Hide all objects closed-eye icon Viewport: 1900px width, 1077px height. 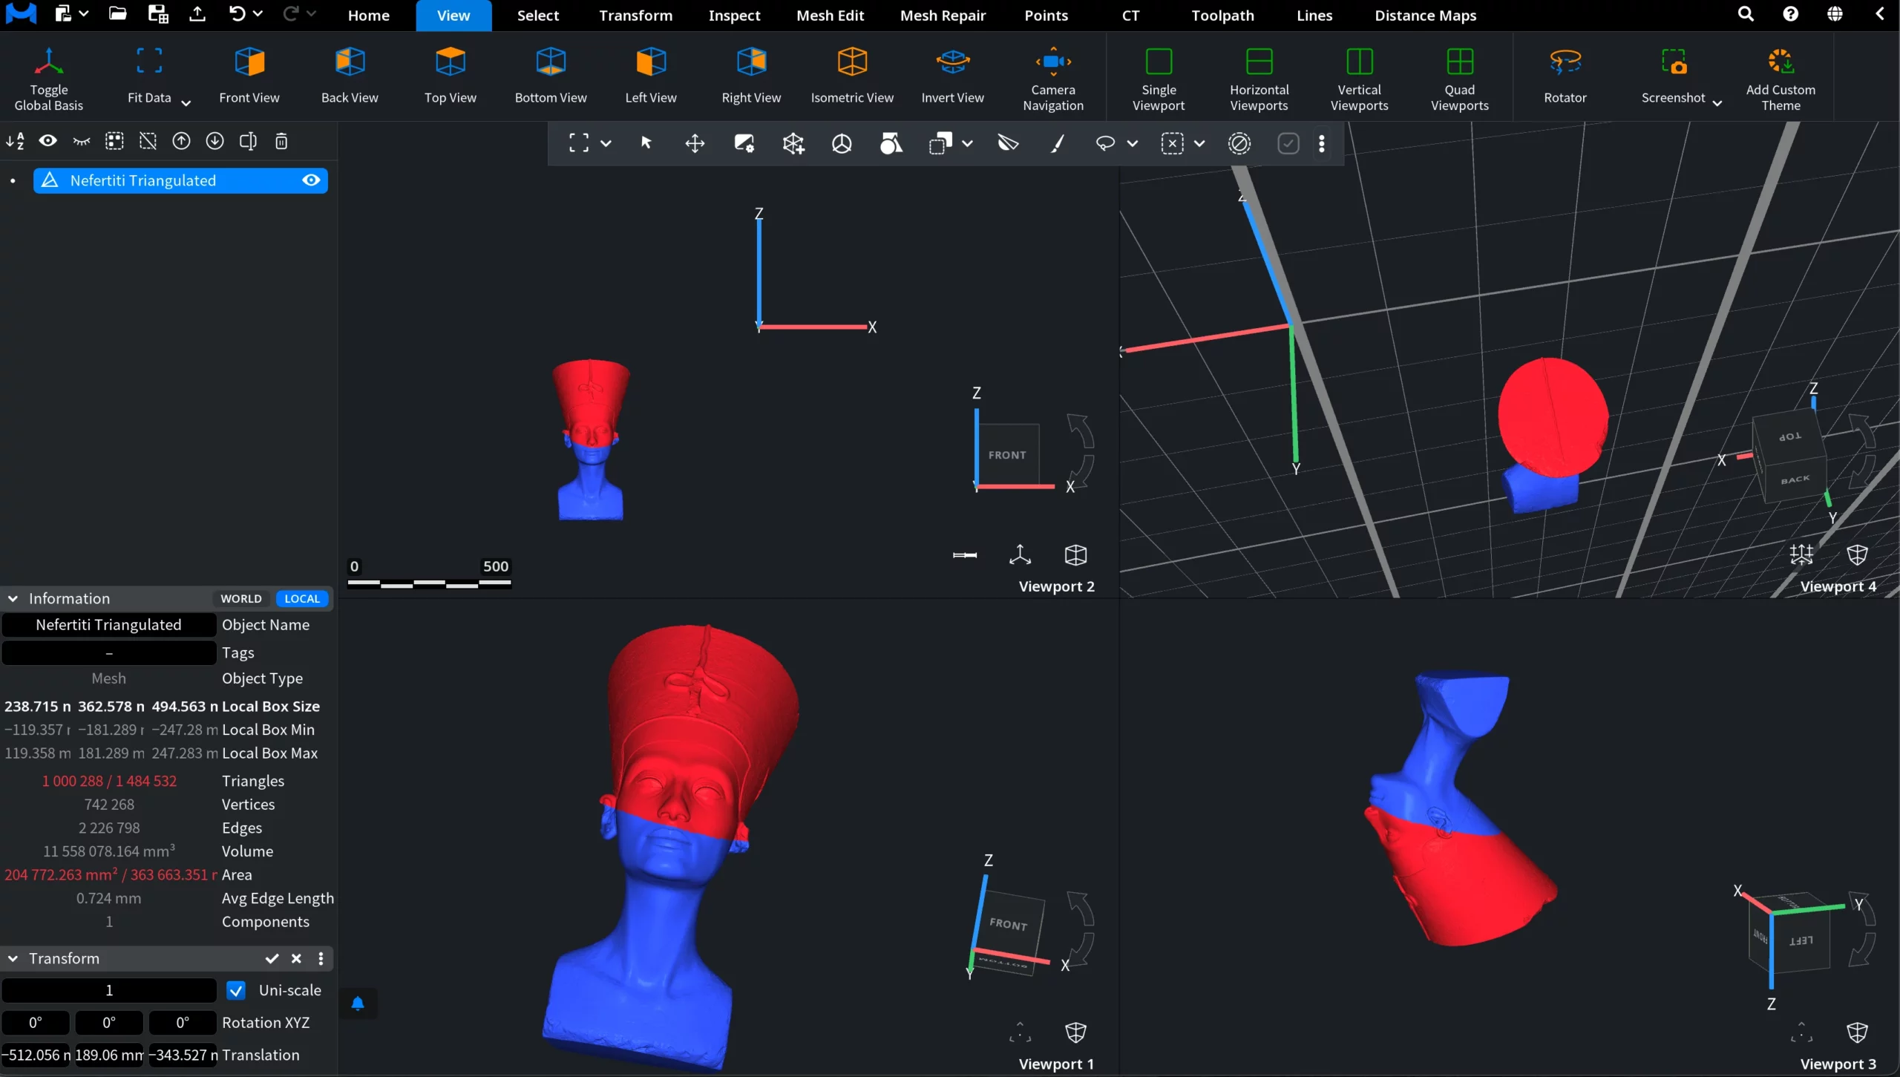(x=82, y=141)
